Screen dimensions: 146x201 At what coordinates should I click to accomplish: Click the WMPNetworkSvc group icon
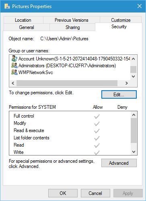tap(14, 73)
